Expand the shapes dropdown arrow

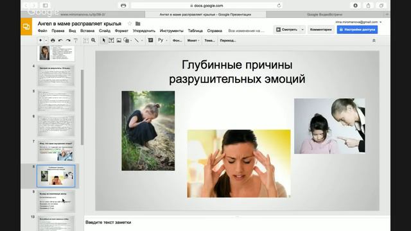(131, 40)
